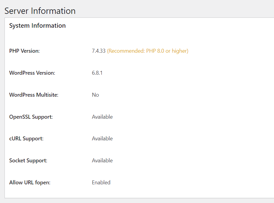This screenshot has height=203, width=274.
Task: Select the WordPress version value 6.8.1
Action: 97,73
